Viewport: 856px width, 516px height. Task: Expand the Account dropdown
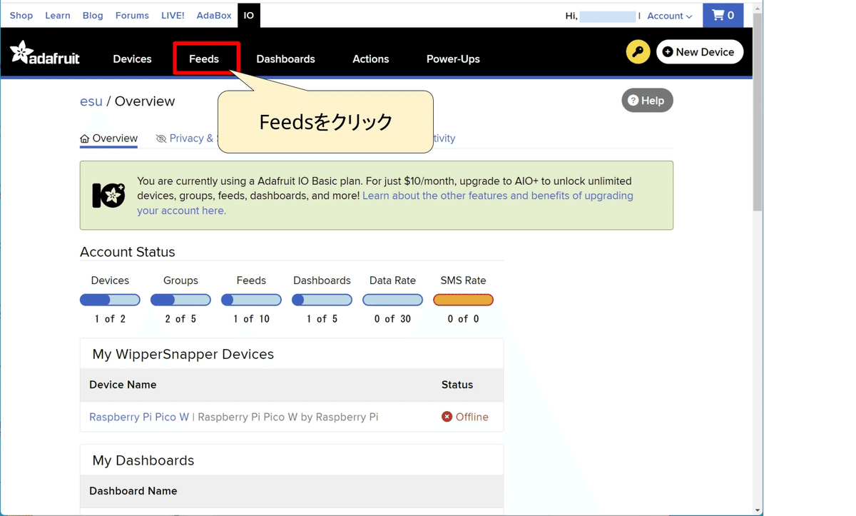[x=668, y=15]
